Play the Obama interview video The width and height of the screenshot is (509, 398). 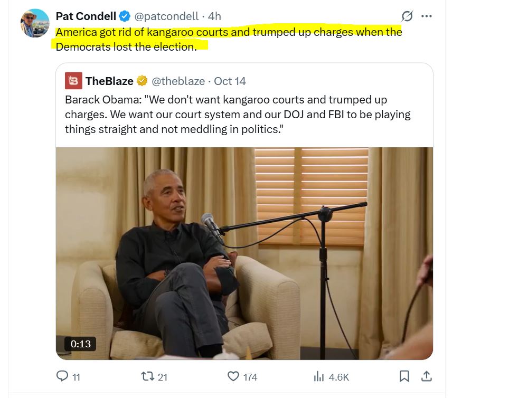click(244, 253)
